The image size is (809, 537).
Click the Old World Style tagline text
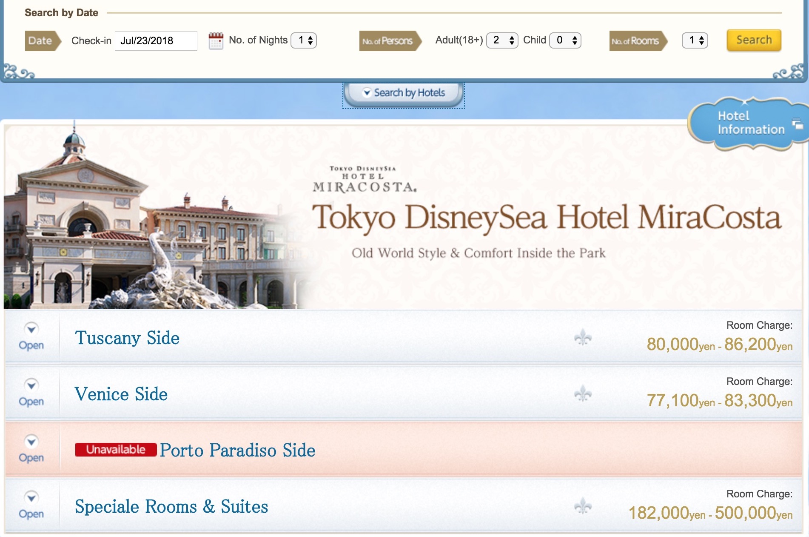(479, 253)
